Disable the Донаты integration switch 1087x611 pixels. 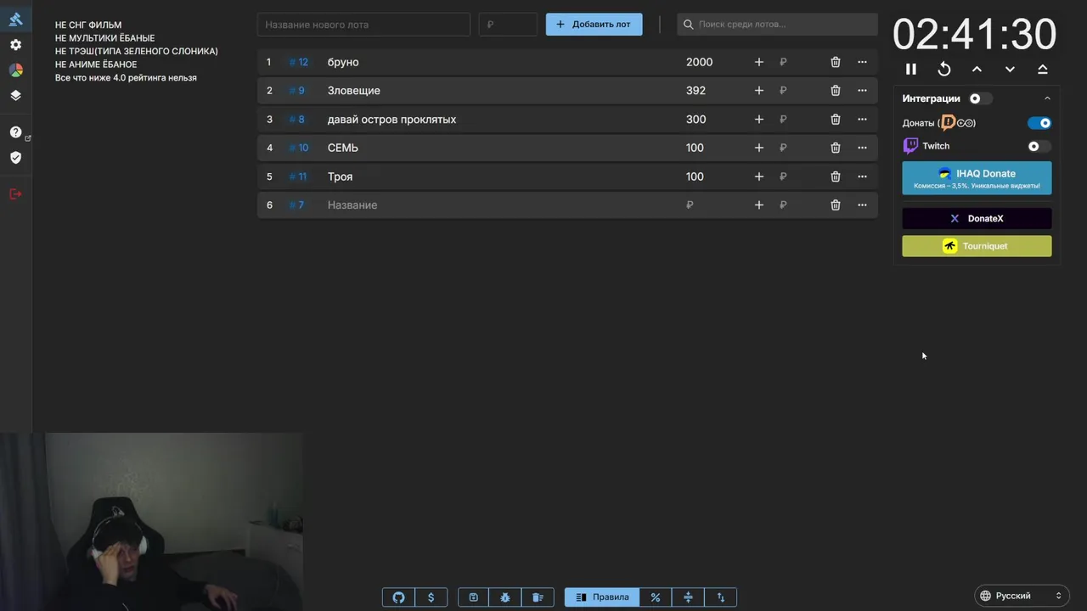point(1039,123)
